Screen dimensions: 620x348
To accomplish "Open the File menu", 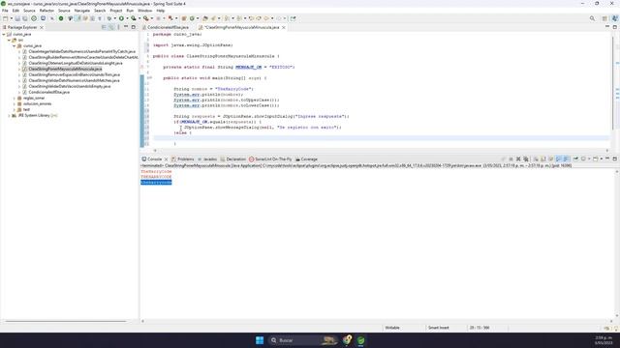I will point(5,11).
